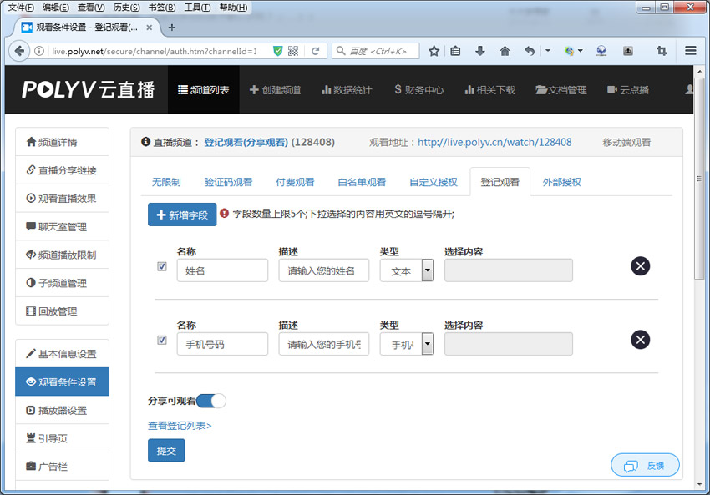
Task: Open the 类型 dropdown showing 文本
Action: (x=426, y=270)
